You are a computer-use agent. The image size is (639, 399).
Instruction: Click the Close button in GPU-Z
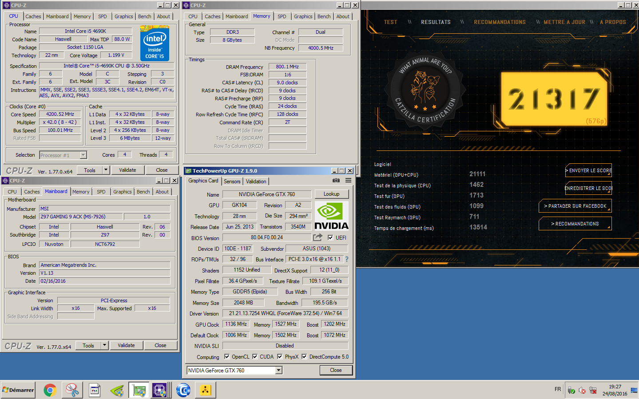tap(336, 370)
